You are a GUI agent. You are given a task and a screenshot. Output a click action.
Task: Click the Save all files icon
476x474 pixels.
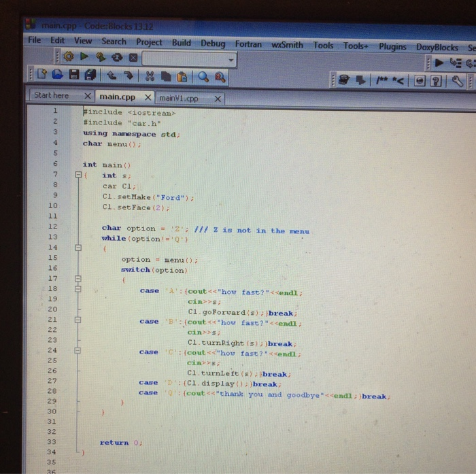[x=90, y=75]
